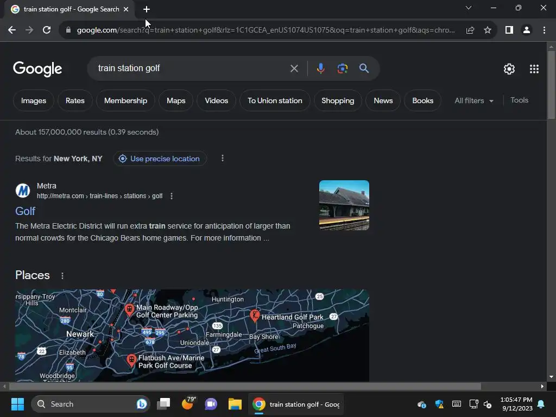Open the Chrome side panel

pyautogui.click(x=509, y=30)
